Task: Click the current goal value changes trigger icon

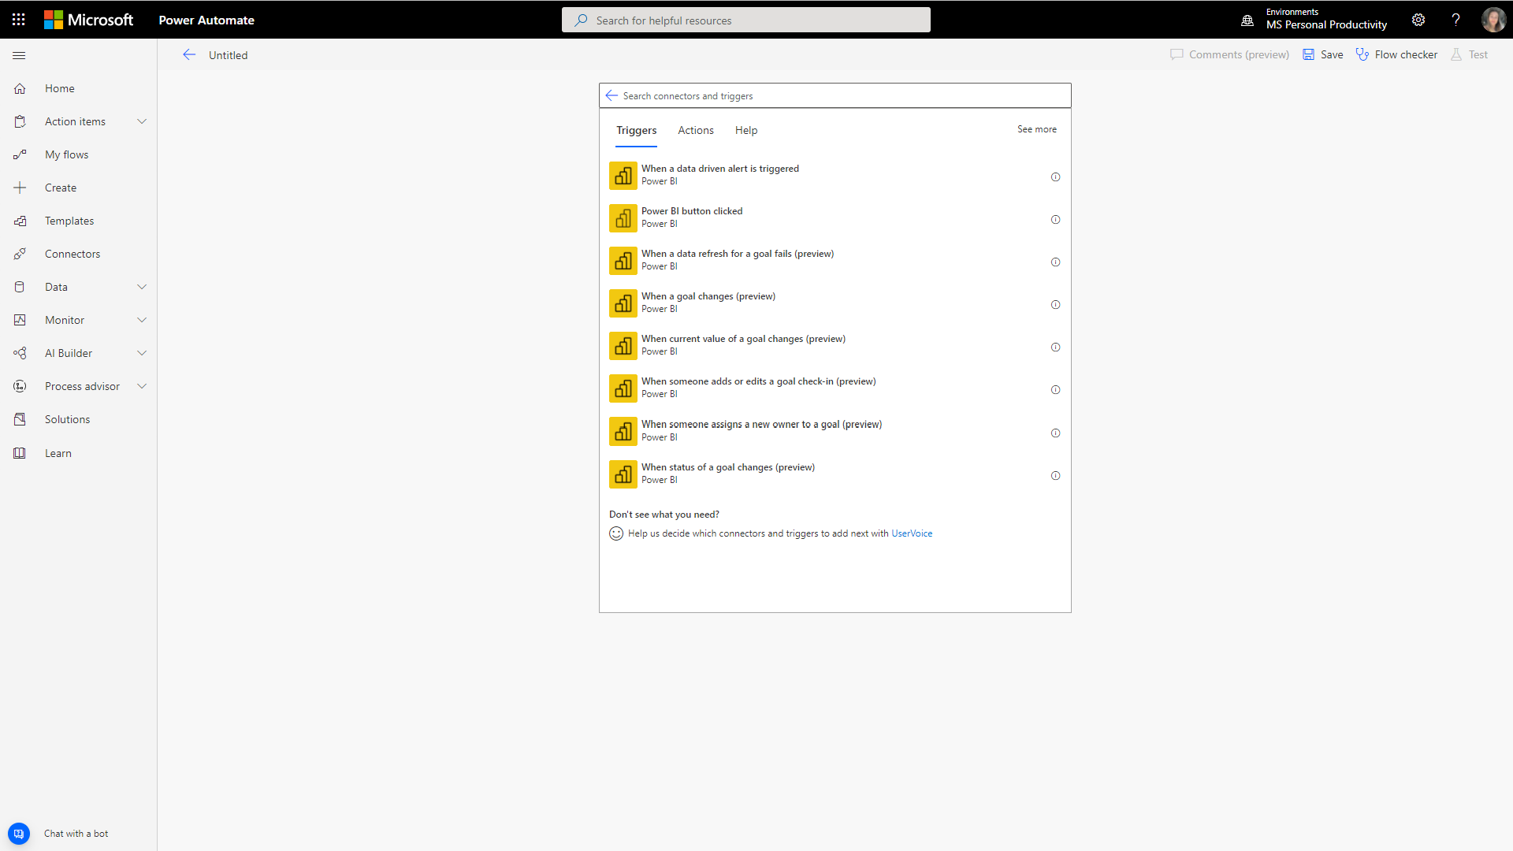Action: point(623,345)
